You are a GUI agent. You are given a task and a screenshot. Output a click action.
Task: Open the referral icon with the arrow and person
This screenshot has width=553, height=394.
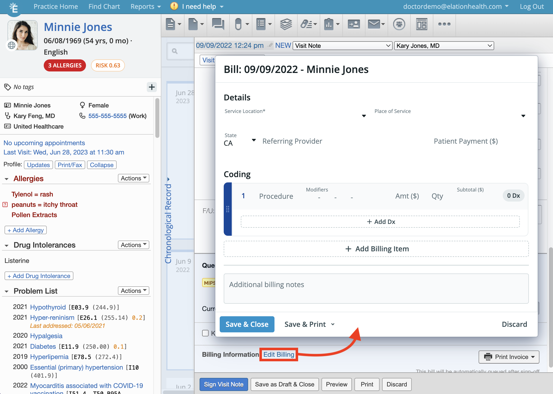pyautogui.click(x=354, y=24)
